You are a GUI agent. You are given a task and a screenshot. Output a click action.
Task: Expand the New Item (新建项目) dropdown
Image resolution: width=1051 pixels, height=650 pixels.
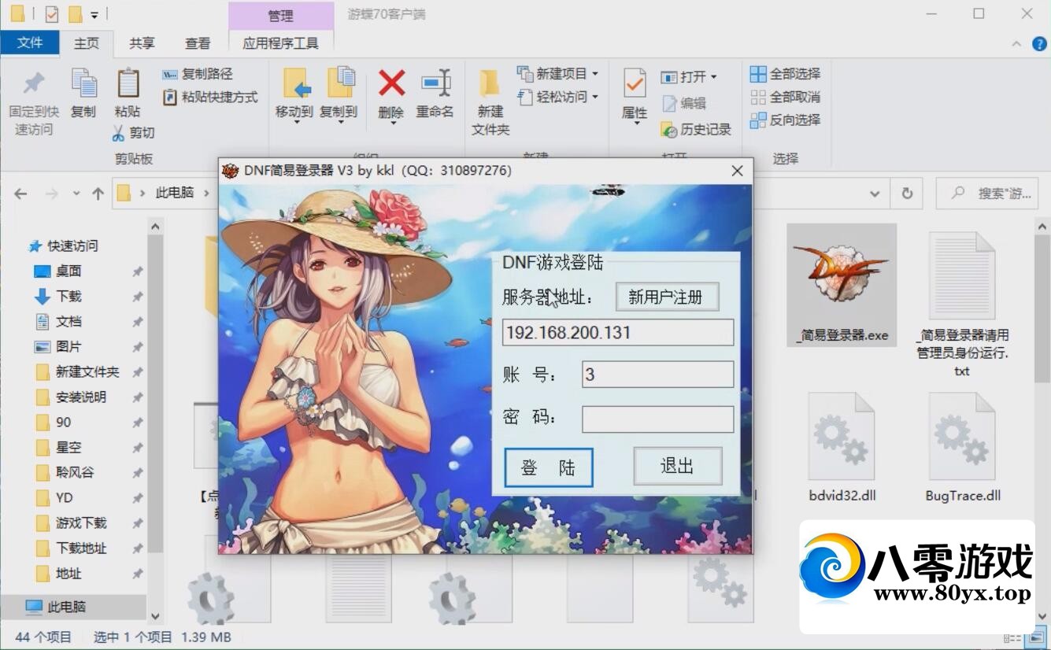point(558,74)
